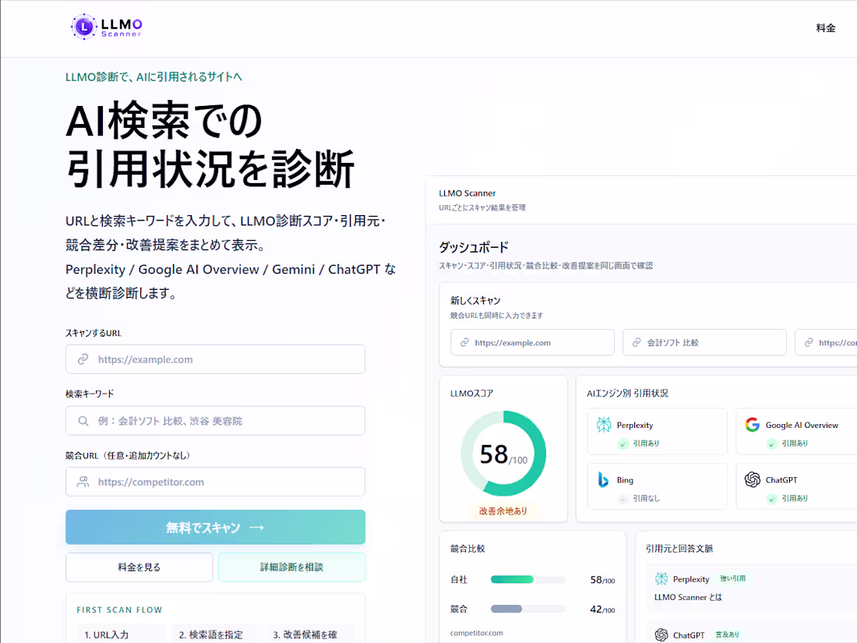Open the 料金 menu item
Screen dimensions: 857x643
click(826, 28)
